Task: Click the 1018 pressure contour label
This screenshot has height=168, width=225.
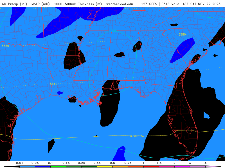Action: coord(112,31)
